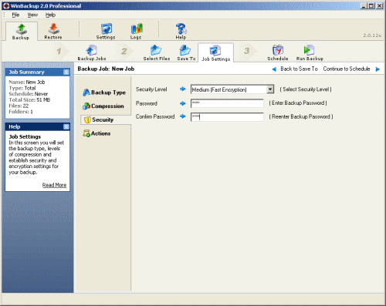Click the arrow next to Security Level label
Image resolution: width=386 pixels, height=306 pixels.
tap(183, 89)
